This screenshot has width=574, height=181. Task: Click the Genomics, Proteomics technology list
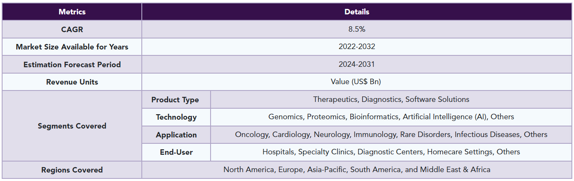[x=391, y=117]
